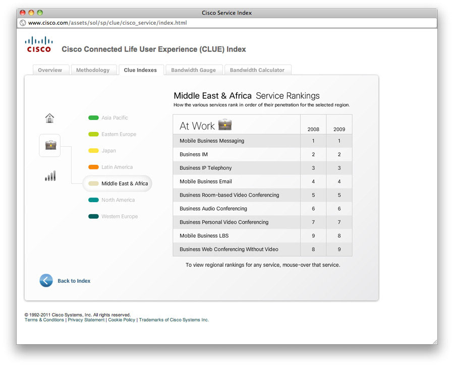Click the Back to Index link
This screenshot has width=454, height=369.
pos(74,281)
